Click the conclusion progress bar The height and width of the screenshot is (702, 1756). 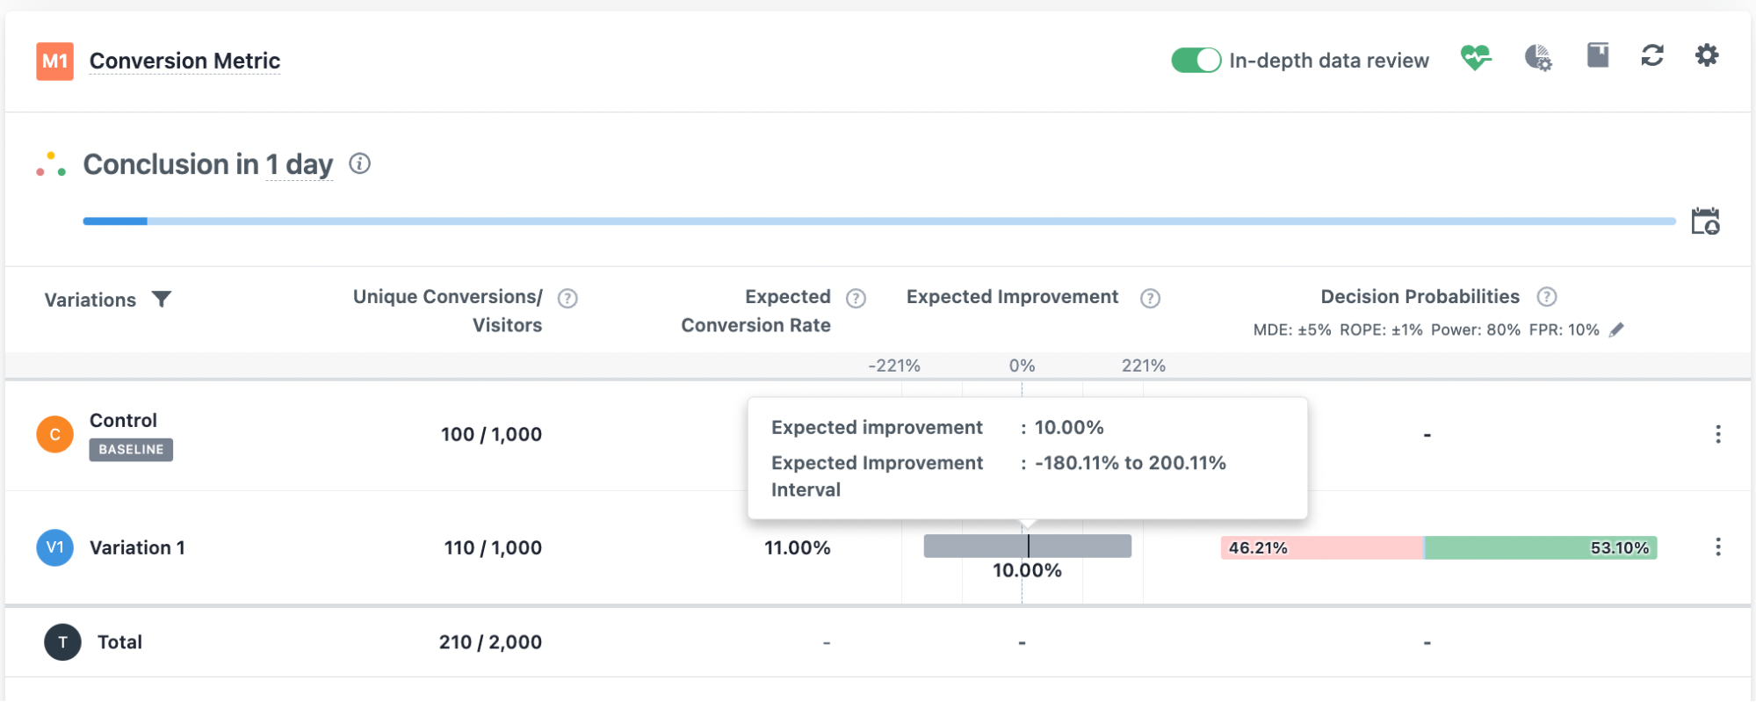pos(879,221)
